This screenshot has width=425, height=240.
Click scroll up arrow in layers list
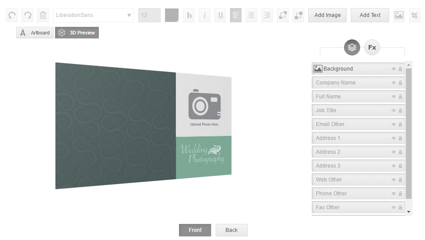(x=409, y=65)
